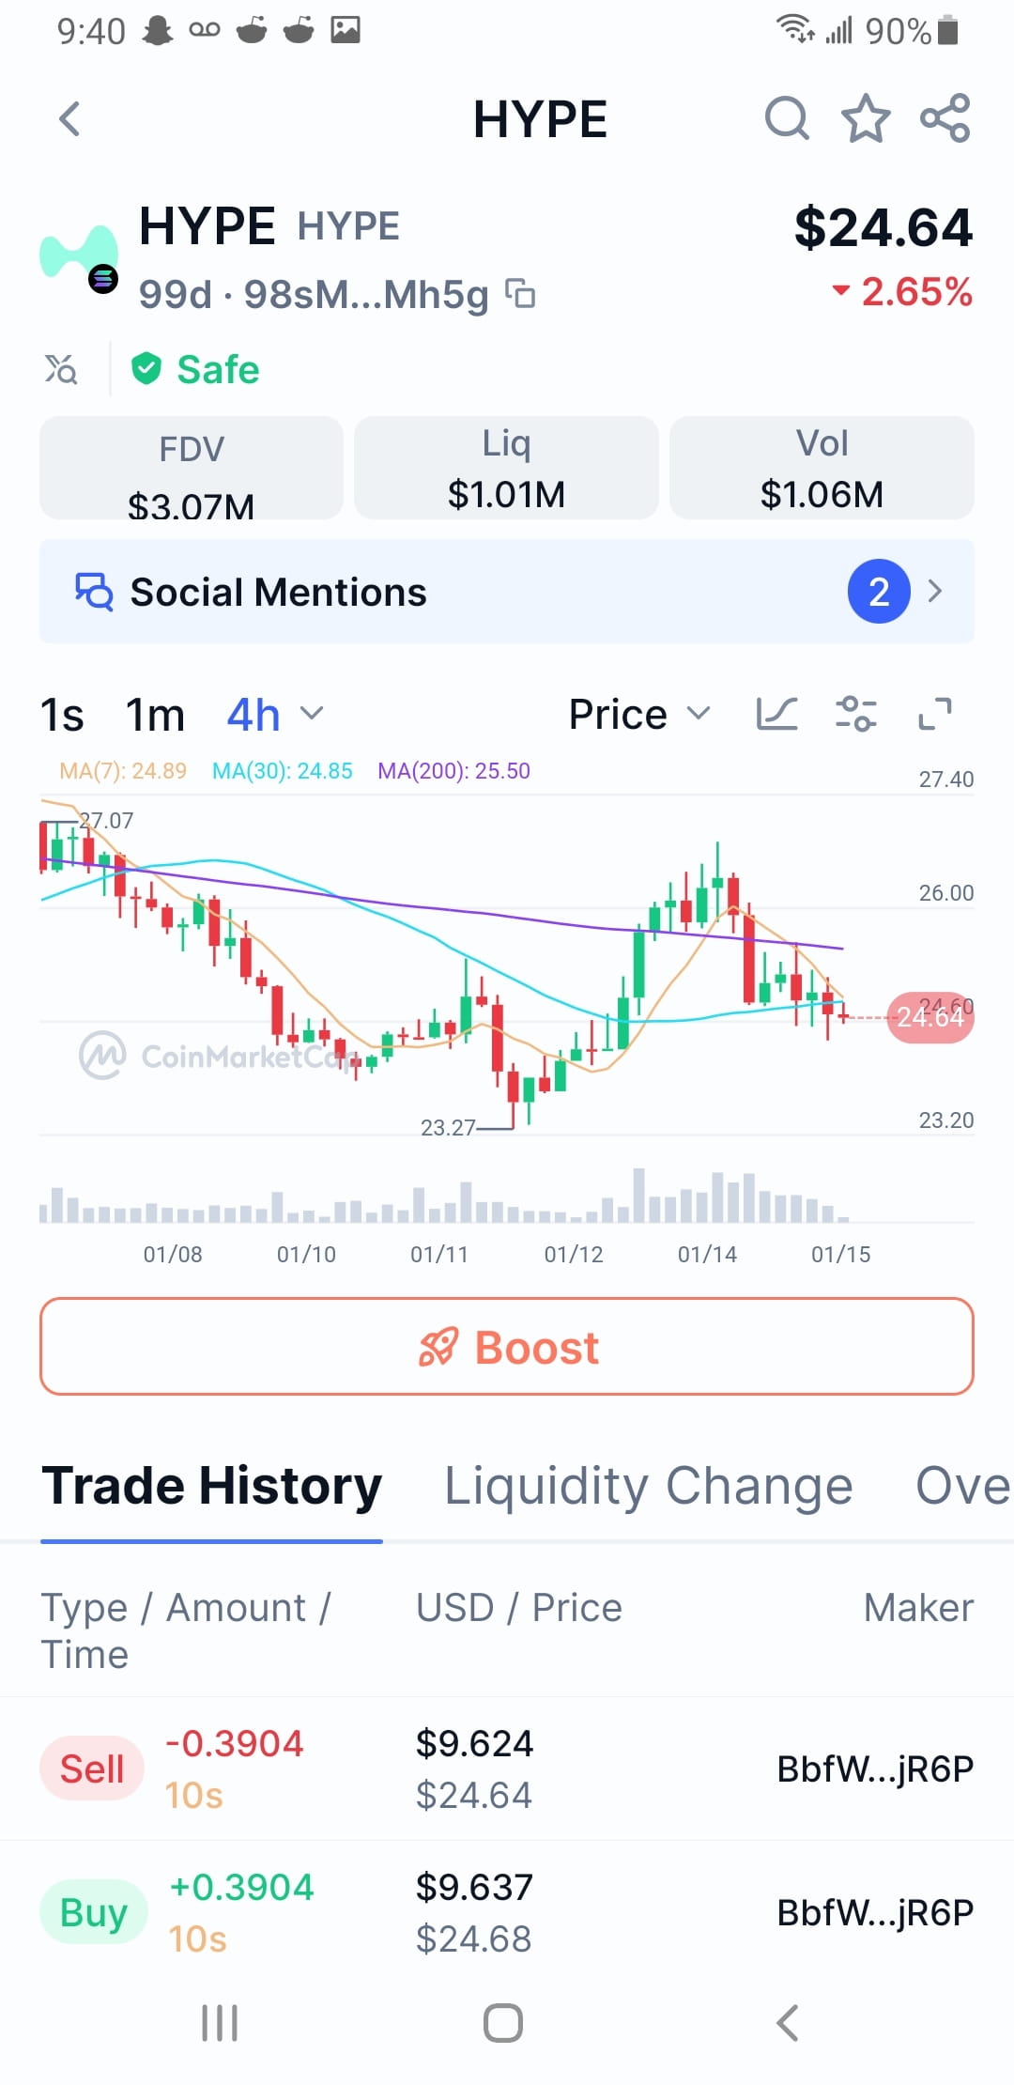This screenshot has width=1014, height=2085.
Task: Tap the back arrow in the header
Action: click(69, 119)
